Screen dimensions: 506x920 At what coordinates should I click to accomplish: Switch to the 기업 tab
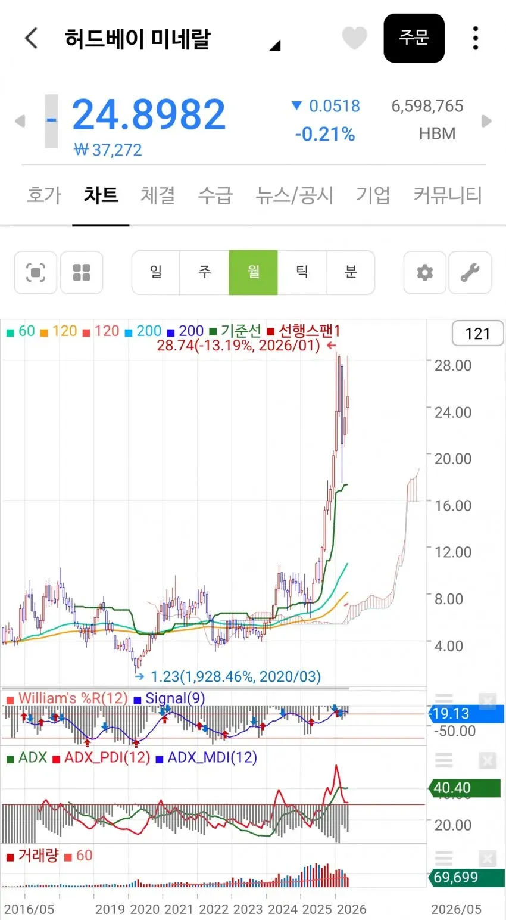[373, 195]
